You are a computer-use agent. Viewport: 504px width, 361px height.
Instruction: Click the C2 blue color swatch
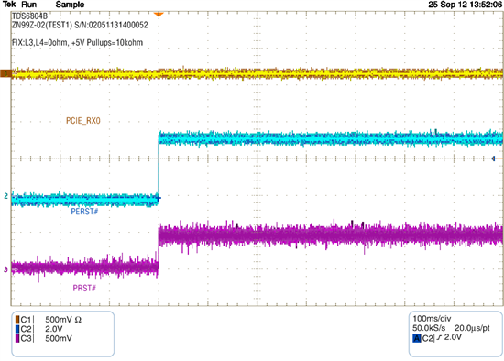[17, 329]
